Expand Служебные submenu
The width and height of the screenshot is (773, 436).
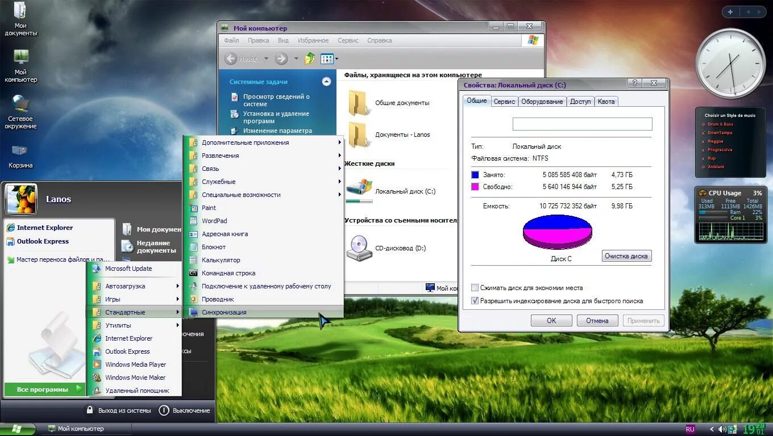tap(264, 182)
